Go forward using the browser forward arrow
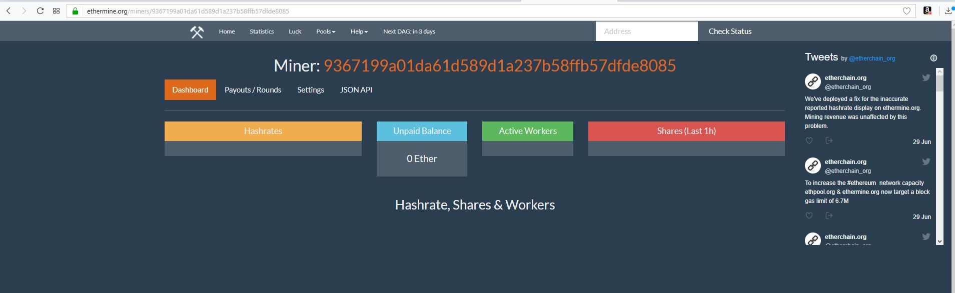This screenshot has width=955, height=293. 24,11
